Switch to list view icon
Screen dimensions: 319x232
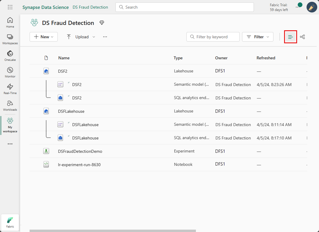point(290,37)
